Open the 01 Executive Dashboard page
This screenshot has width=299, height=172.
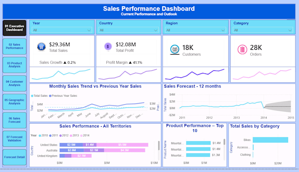tap(15, 28)
